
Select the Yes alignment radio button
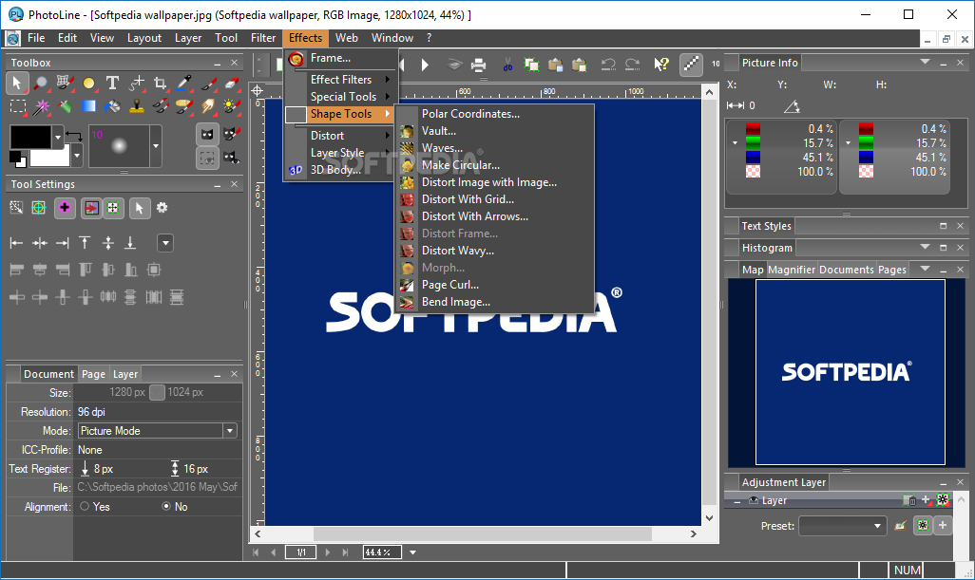point(85,507)
